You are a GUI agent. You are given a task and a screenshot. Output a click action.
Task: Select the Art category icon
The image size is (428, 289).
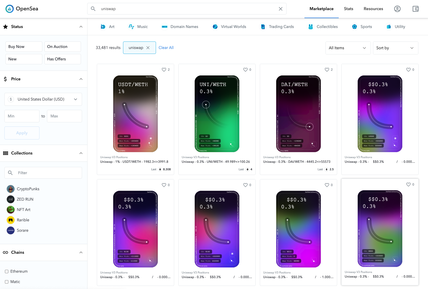point(103,27)
